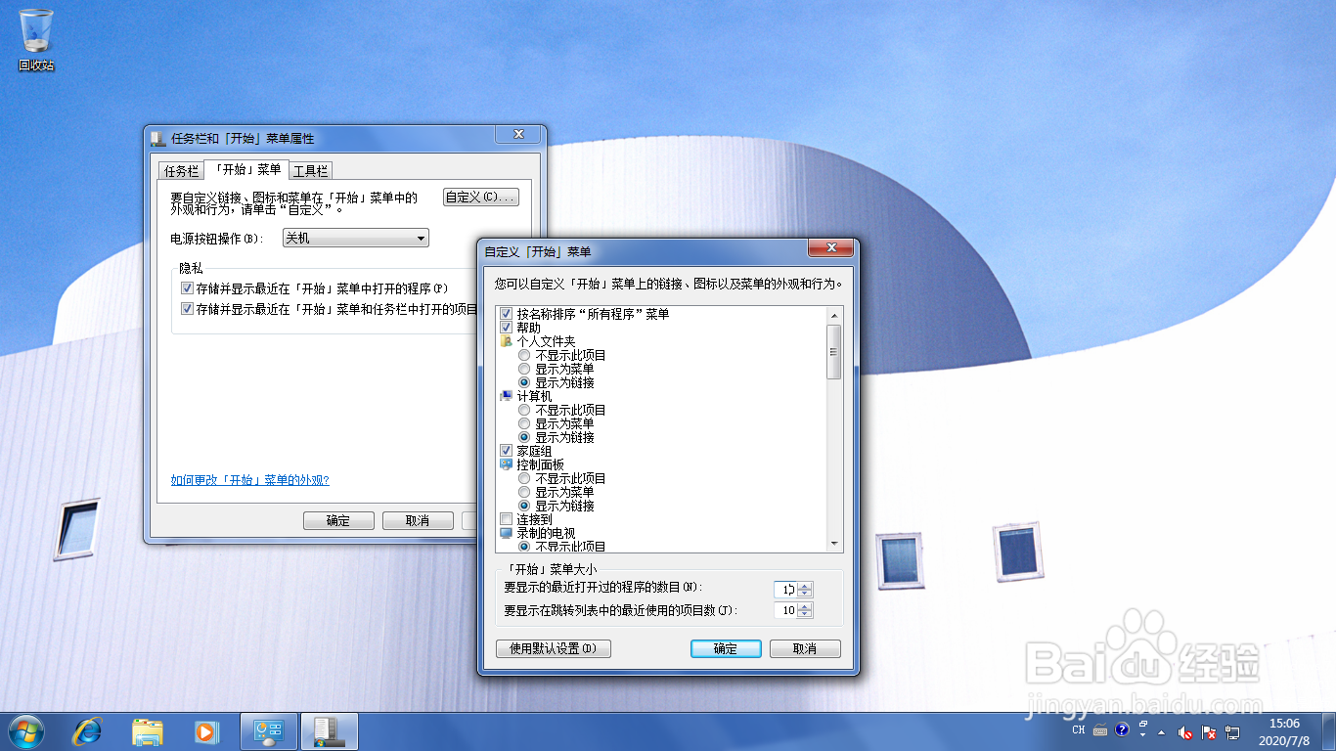
Task: Check the 连接到 checkbox
Action: pyautogui.click(x=506, y=519)
